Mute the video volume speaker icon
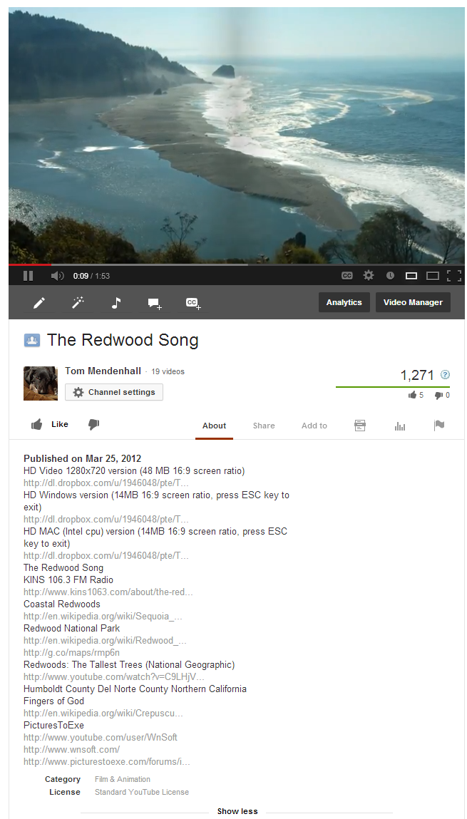Viewport: 467px width, 819px height. click(58, 276)
